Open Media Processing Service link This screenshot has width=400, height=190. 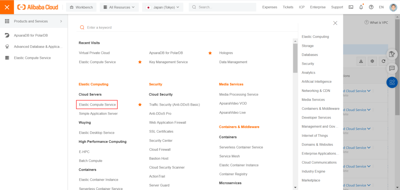click(x=239, y=95)
